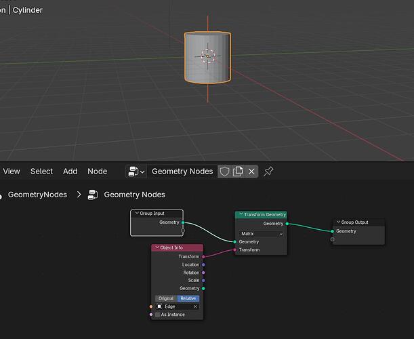The height and width of the screenshot is (339, 414).
Task: Collapse the Group Input node
Action: [x=137, y=213]
